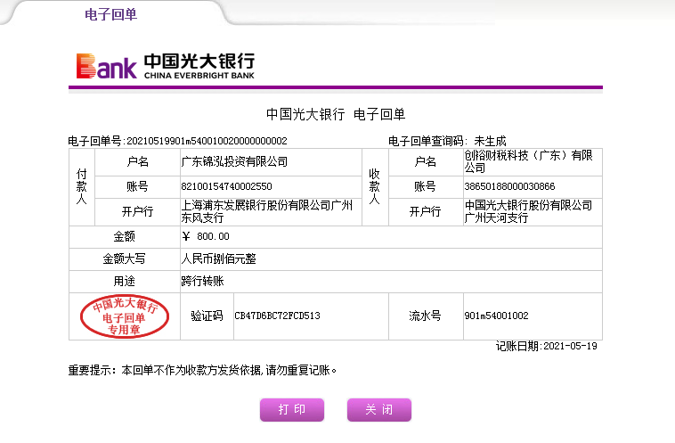Click receipt number 20210519901m540010020000000002
This screenshot has width=675, height=443.
click(207, 141)
